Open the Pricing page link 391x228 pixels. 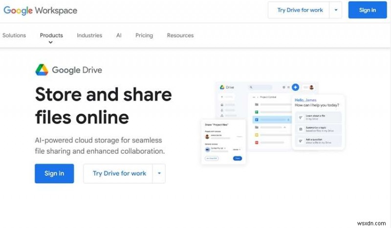coord(144,35)
